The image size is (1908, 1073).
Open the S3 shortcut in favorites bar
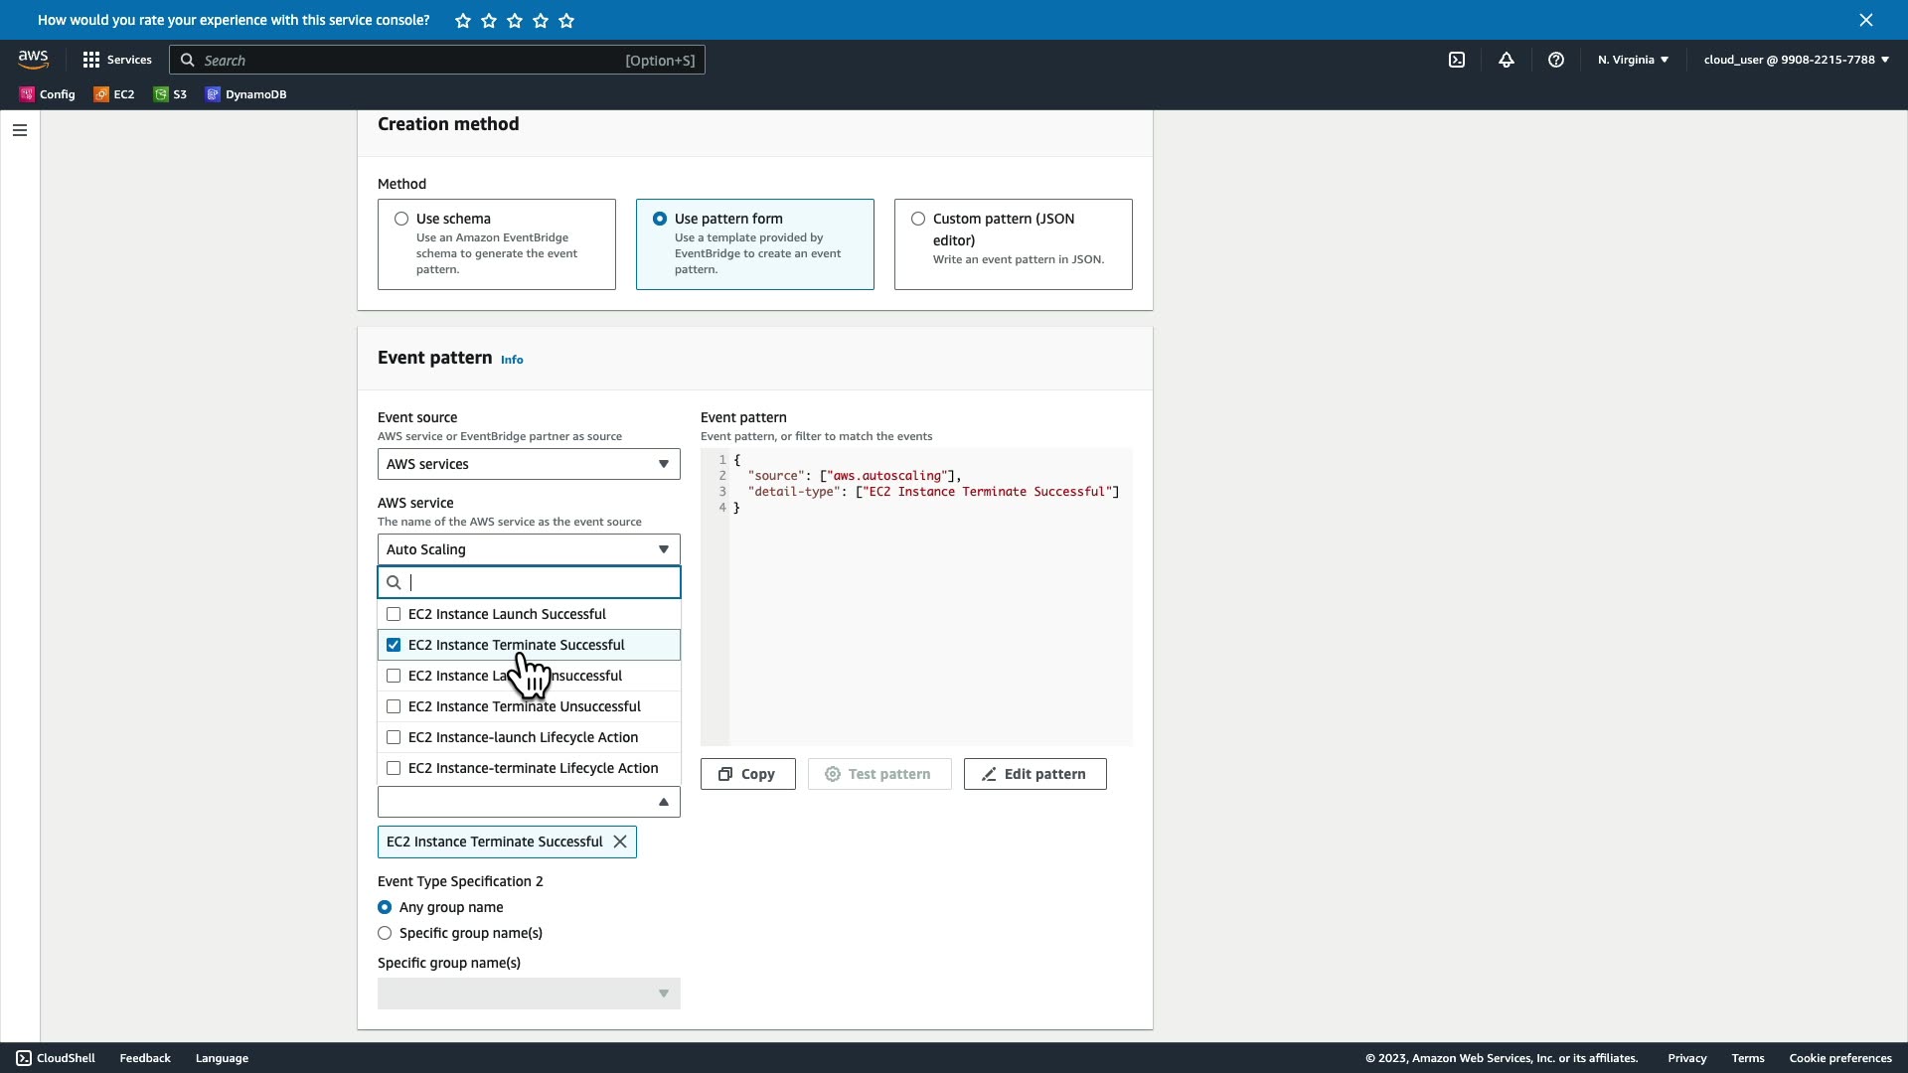(170, 94)
